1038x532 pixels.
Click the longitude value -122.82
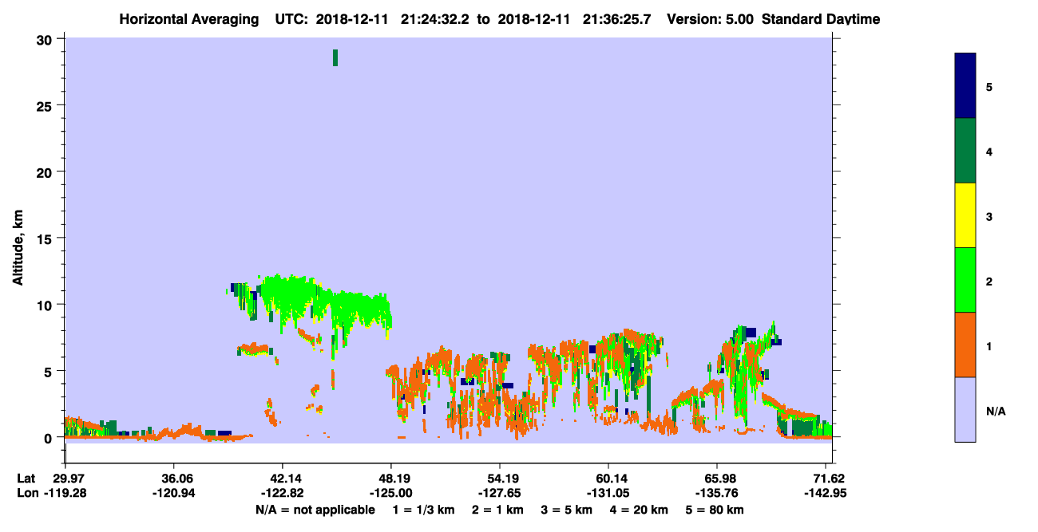[283, 493]
